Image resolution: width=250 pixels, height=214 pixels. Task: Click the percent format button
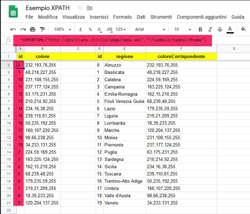click(90, 29)
